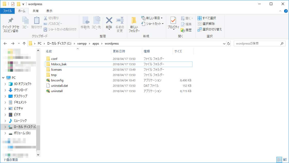
Task: Click the Up directory arrow icon
Action: [24, 44]
